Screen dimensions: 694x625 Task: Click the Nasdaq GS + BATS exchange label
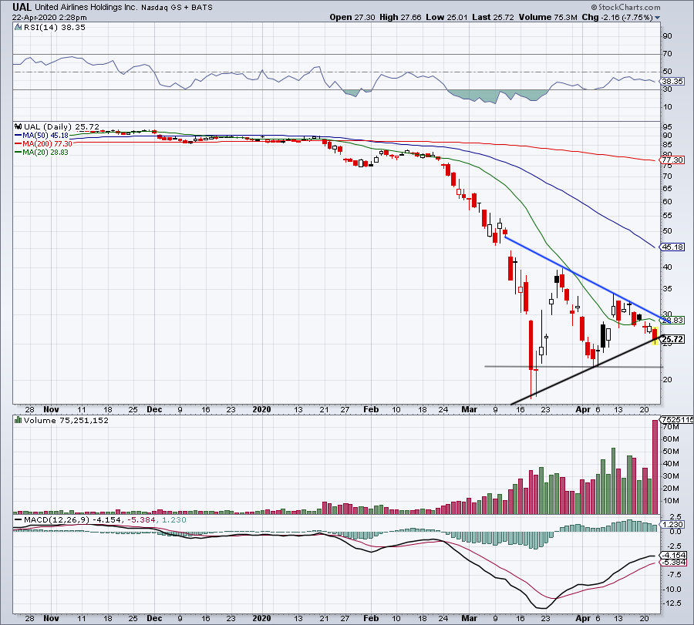[177, 8]
